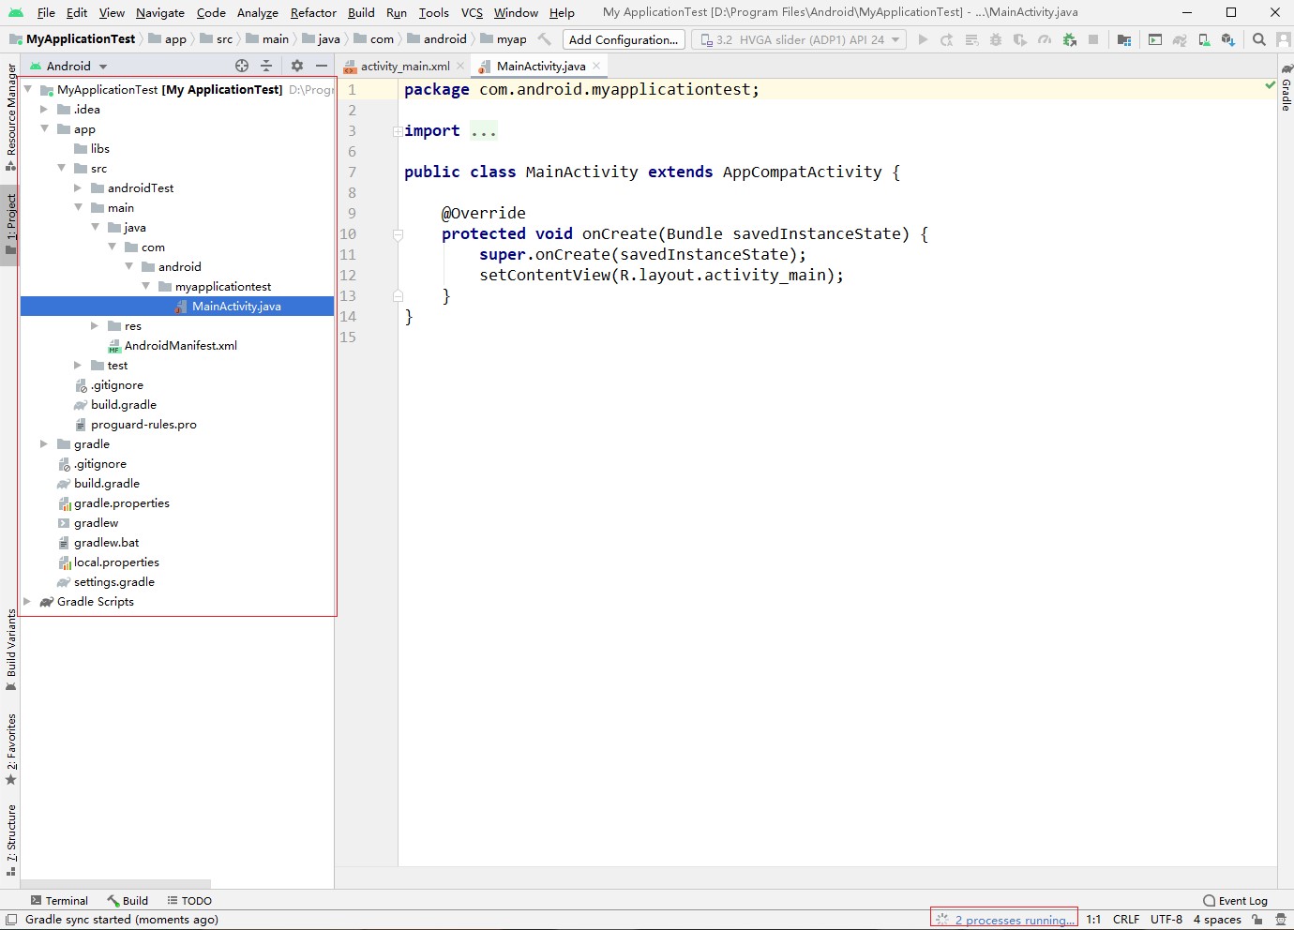Fold the onCreate method in gutter

pos(398,234)
